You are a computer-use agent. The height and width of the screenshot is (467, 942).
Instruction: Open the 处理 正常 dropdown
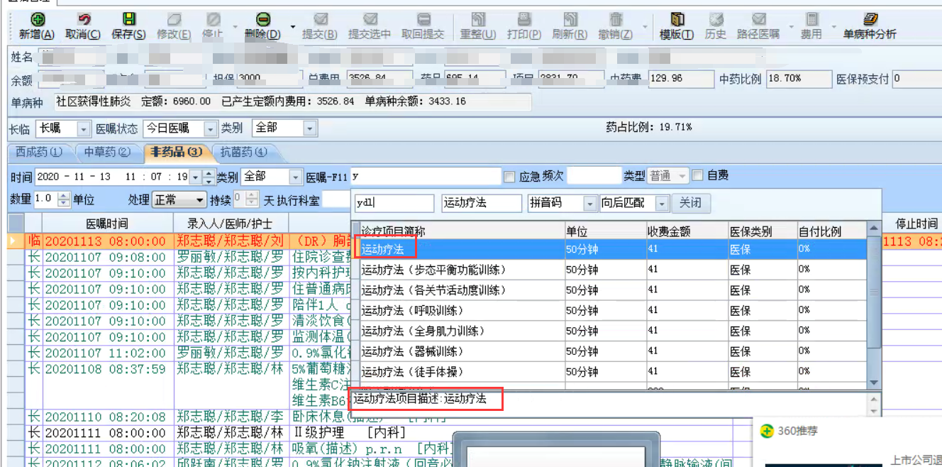pyautogui.click(x=200, y=200)
